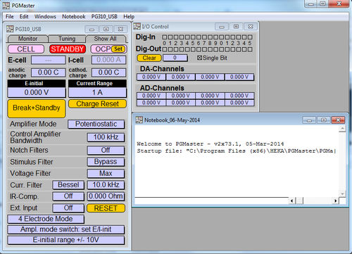Click the last DA-Channels 0.000 V field

(239, 77)
